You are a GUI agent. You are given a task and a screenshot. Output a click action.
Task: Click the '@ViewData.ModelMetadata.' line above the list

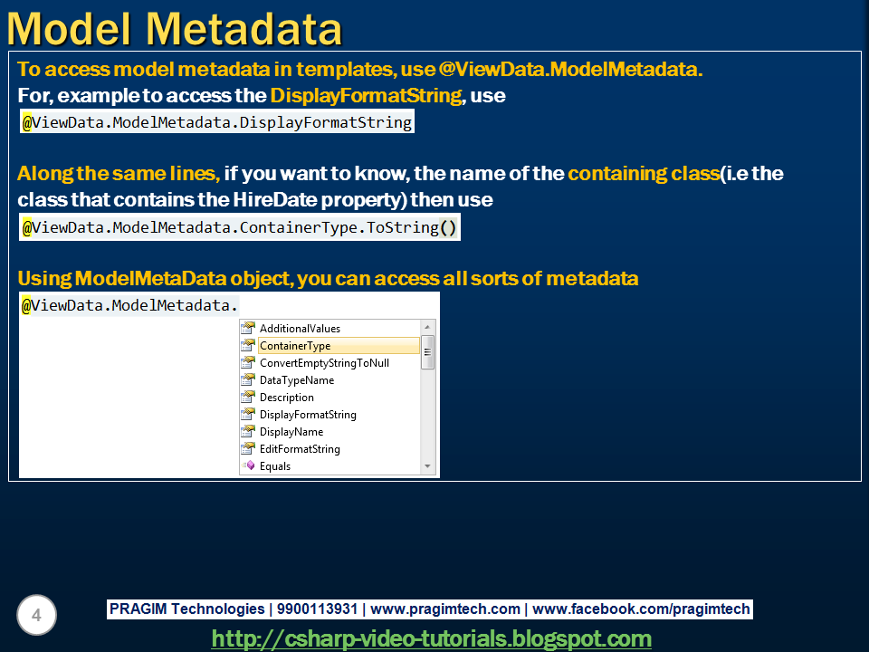[129, 305]
